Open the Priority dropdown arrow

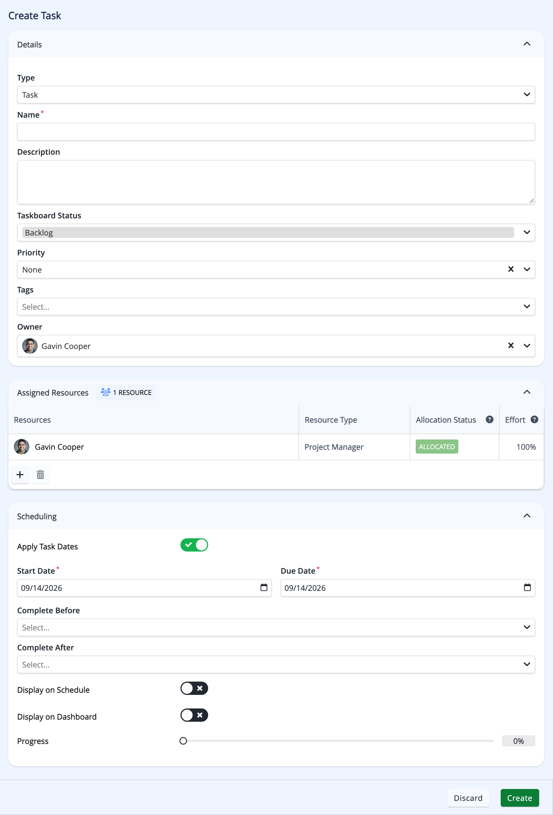click(x=527, y=269)
